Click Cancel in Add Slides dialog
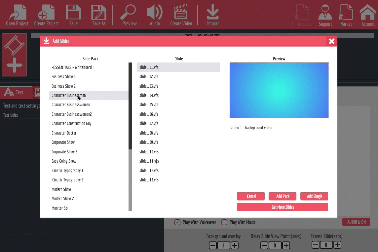The height and width of the screenshot is (252, 378). tap(251, 196)
